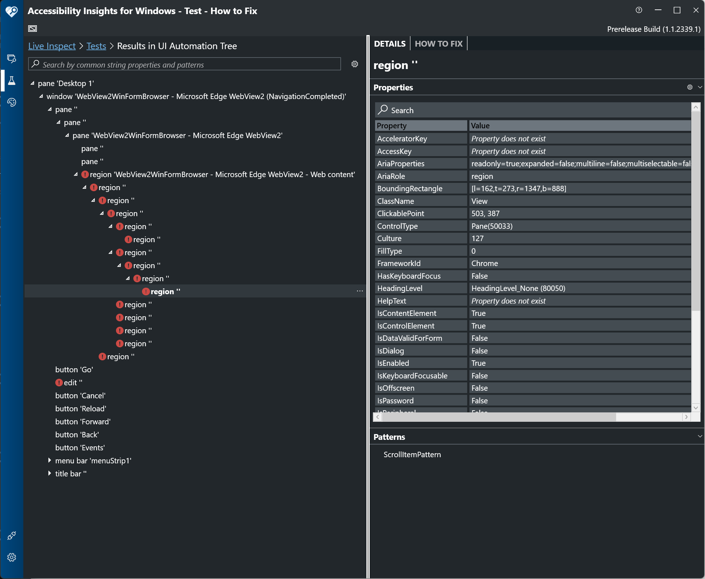Select the Tests flask icon in sidebar
Screen dimensions: 705x579
(11, 80)
